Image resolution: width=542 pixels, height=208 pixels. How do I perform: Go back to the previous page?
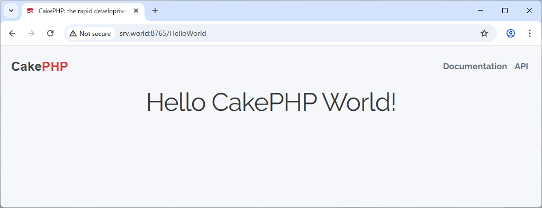pos(13,33)
